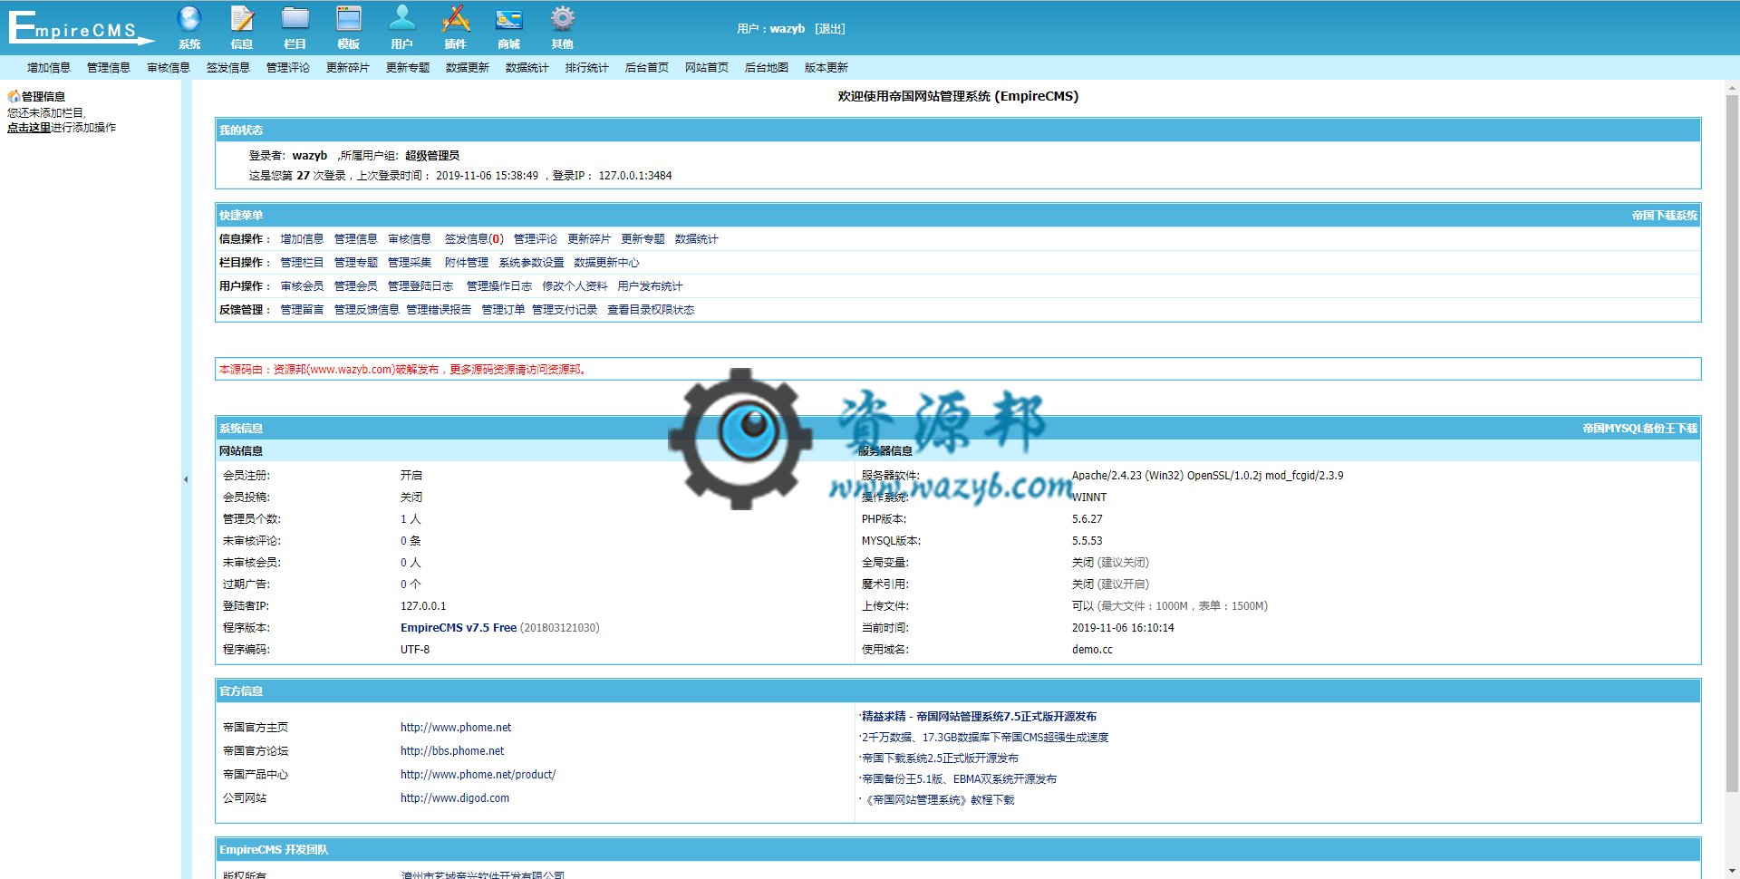
Task: Select 管理评论 in the top submenu bar
Action: coord(288,68)
